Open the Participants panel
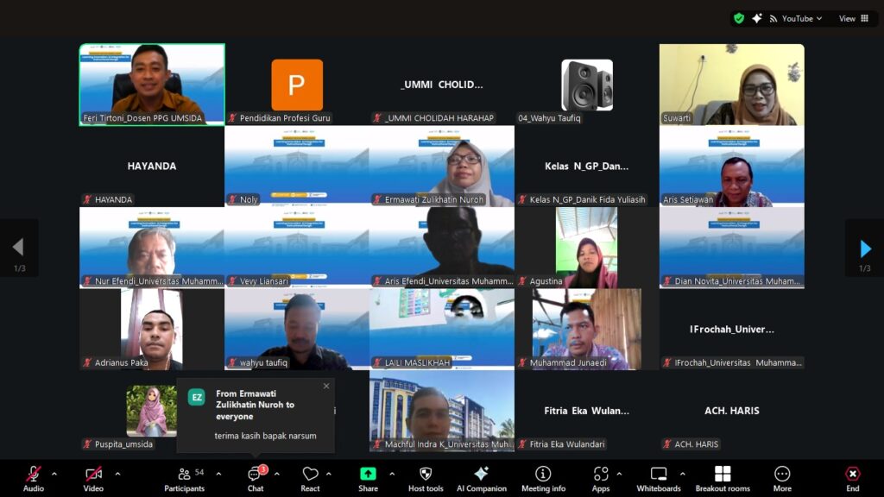 (x=185, y=477)
